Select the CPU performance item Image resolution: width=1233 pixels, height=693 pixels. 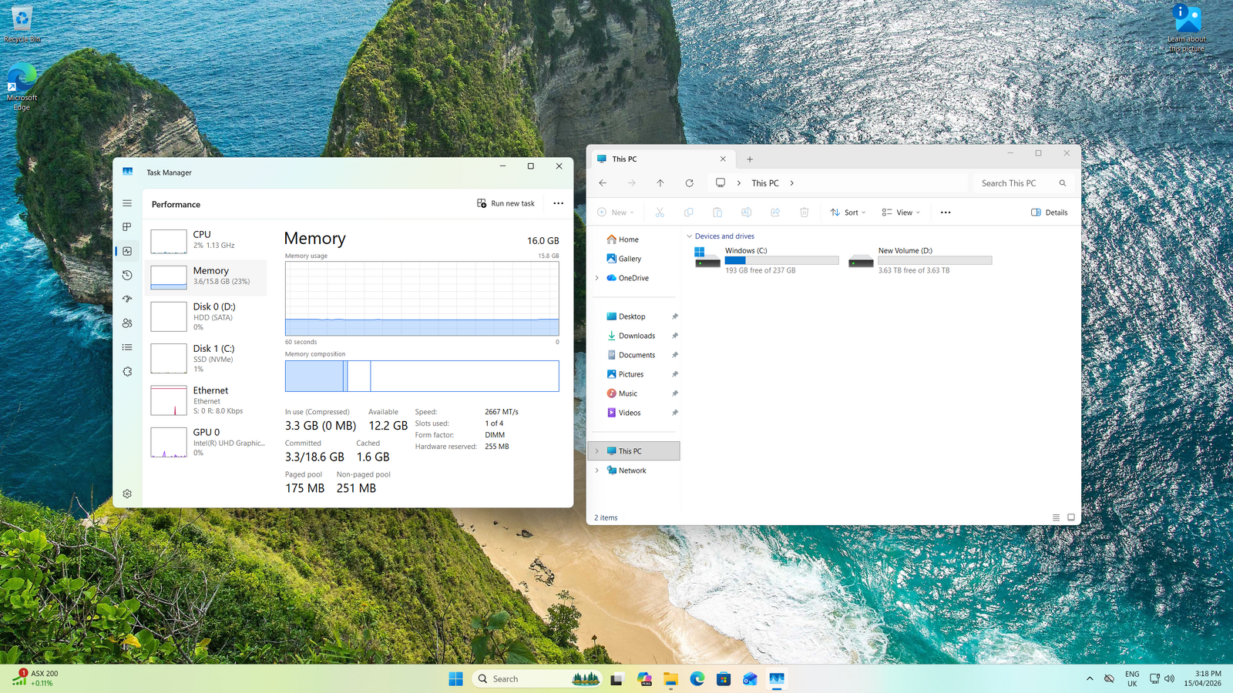point(206,240)
